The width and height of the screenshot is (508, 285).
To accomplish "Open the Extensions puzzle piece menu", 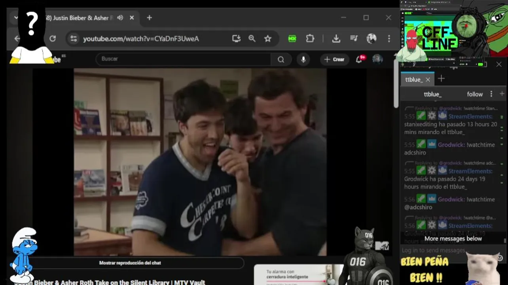I will (310, 38).
